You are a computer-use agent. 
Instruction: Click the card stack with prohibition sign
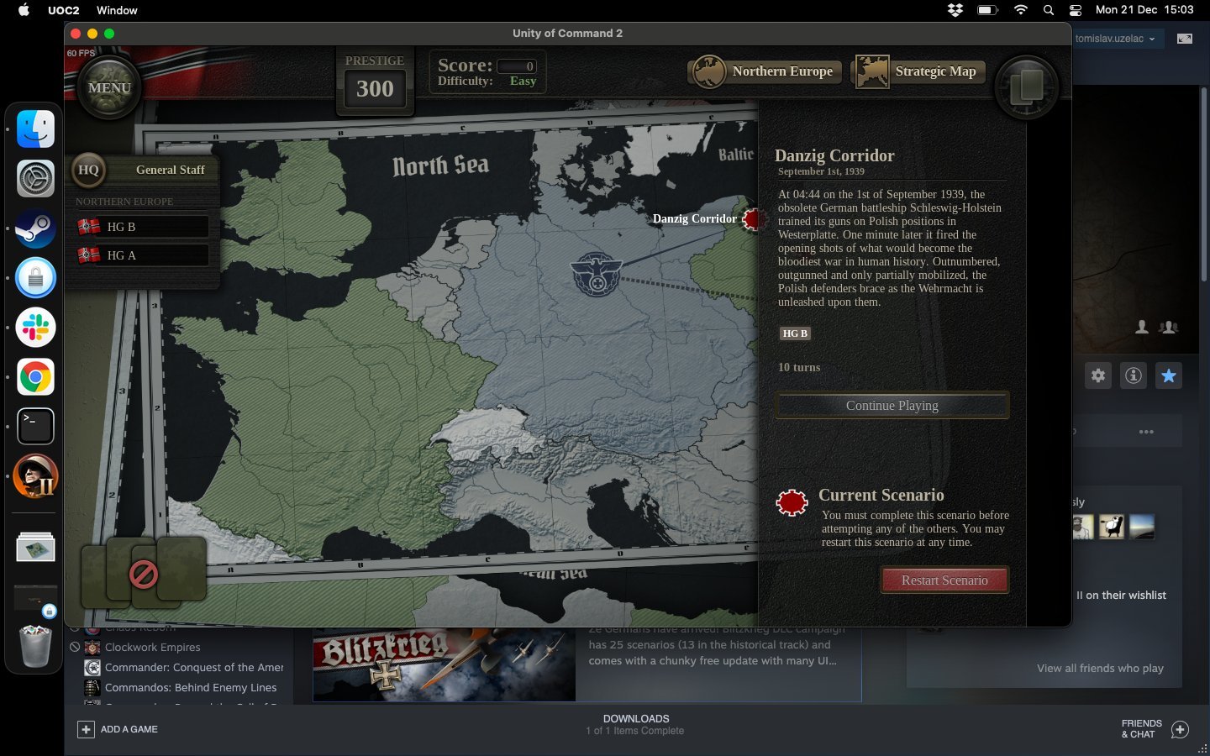(144, 573)
